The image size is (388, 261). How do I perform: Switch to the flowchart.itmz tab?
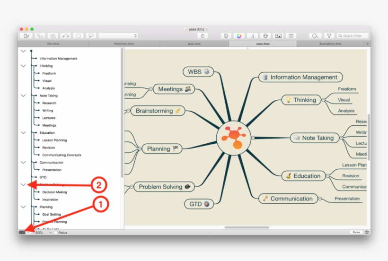tap(124, 44)
